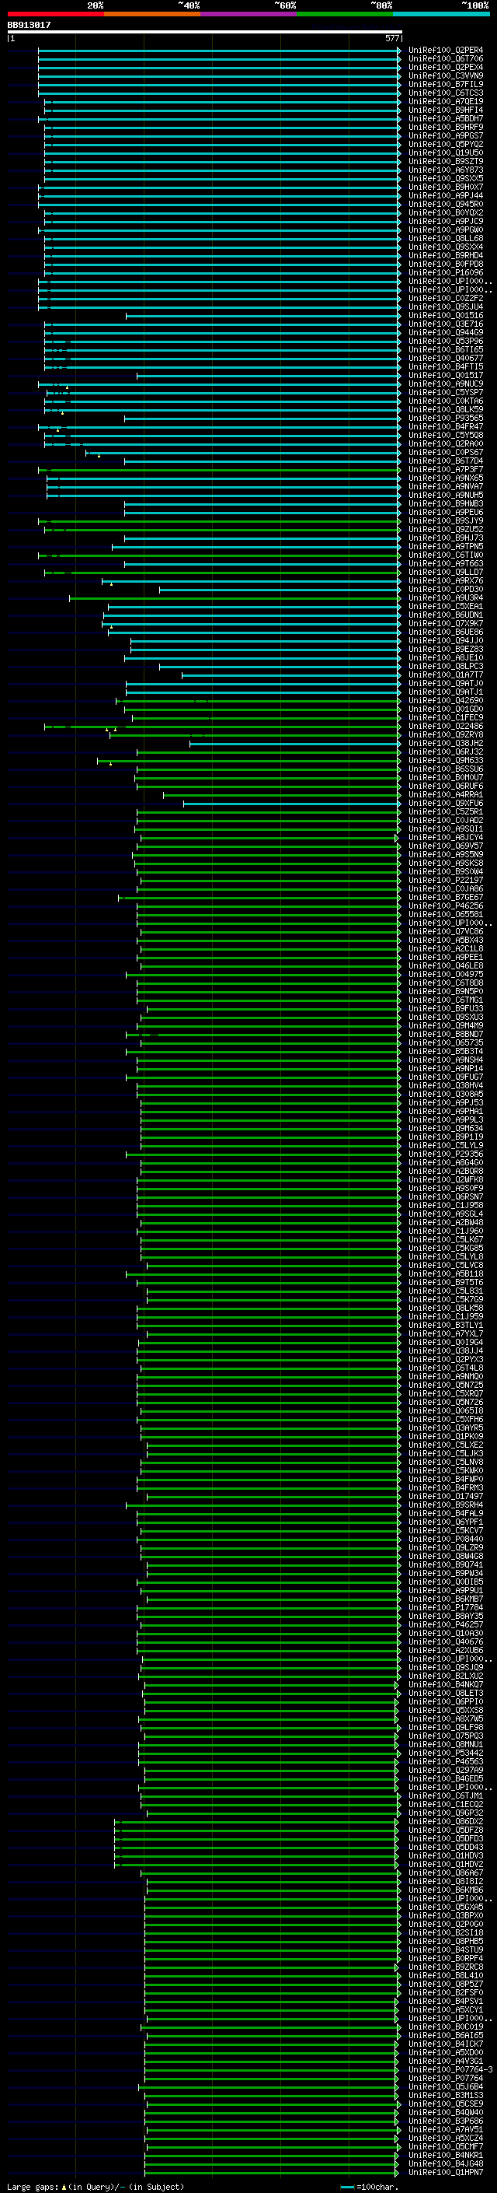The image size is (497, 2193).
Task: Select label UniRef100_B0C019
Action: click(x=445, y=2027)
